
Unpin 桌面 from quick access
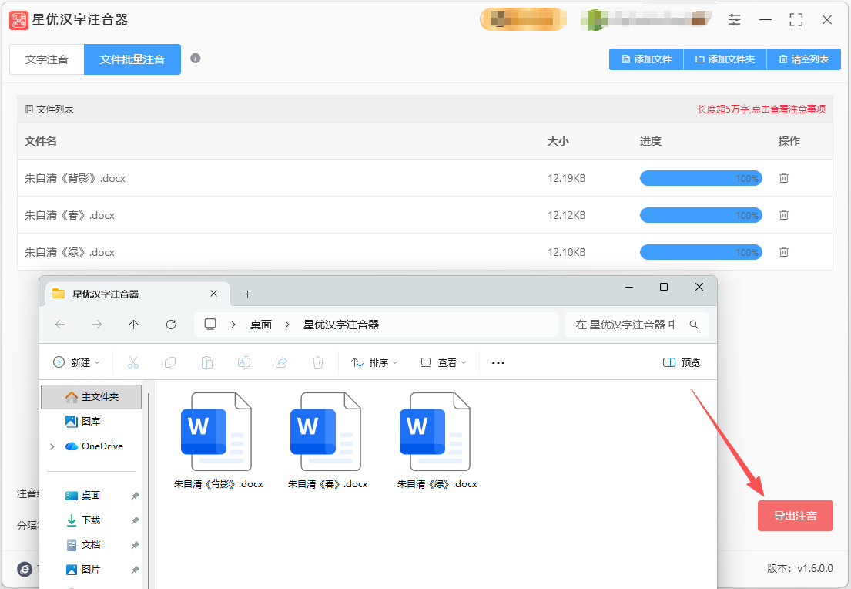click(x=135, y=496)
